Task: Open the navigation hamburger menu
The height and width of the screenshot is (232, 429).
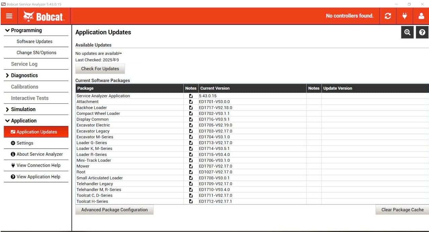Action: [x=9, y=16]
